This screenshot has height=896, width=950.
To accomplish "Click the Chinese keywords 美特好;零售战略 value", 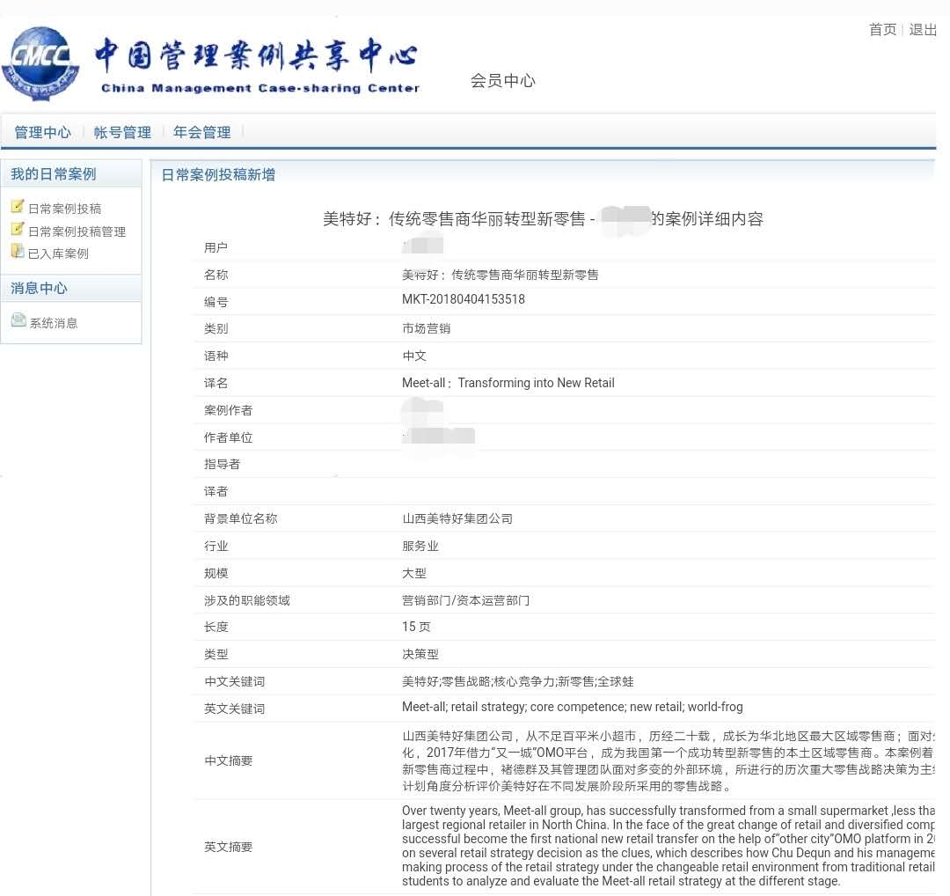I will click(518, 682).
